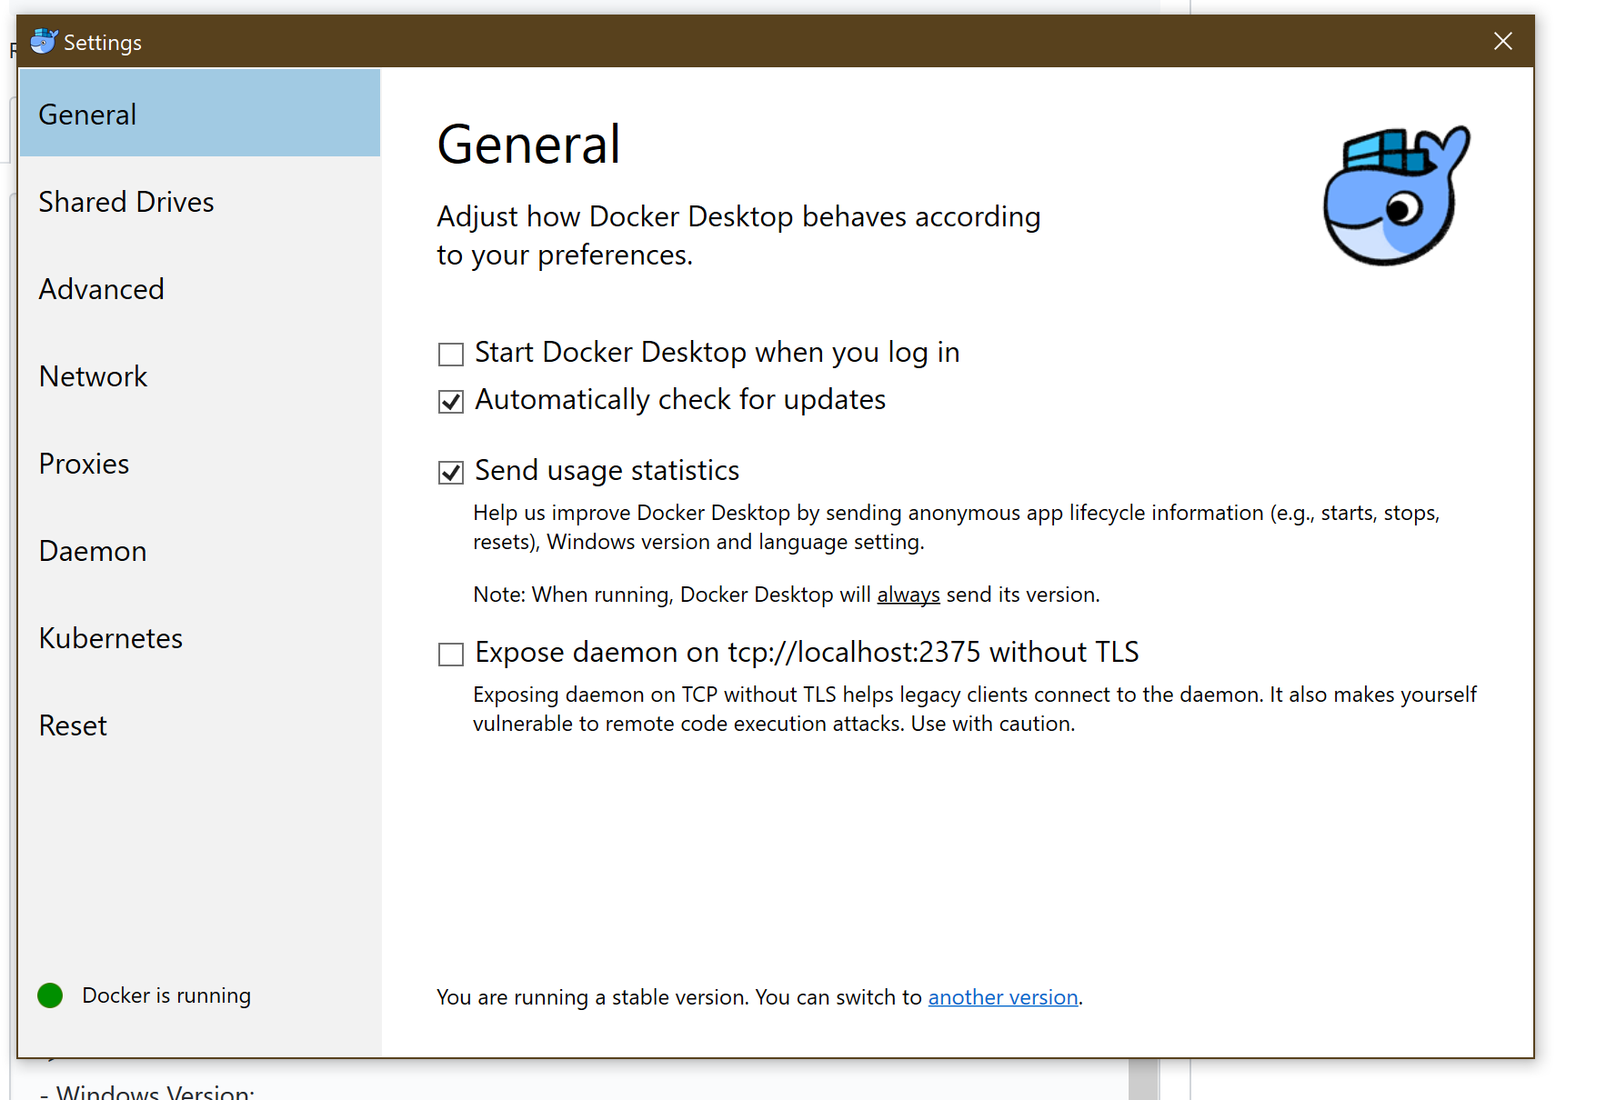1616x1100 pixels.
Task: Open the Shared Drives section
Action: pos(200,201)
